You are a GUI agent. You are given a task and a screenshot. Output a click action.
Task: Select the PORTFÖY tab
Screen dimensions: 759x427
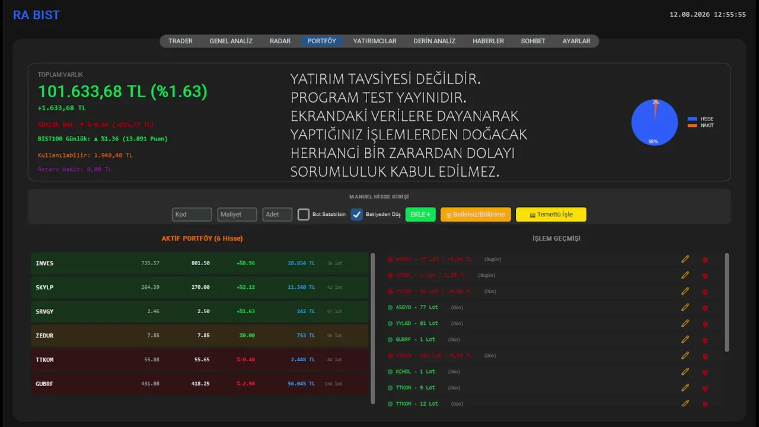point(321,41)
